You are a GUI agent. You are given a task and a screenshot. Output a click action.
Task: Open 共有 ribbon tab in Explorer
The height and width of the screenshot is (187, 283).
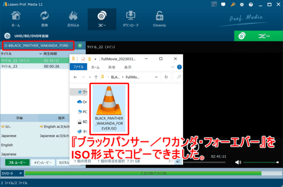tap(111, 67)
